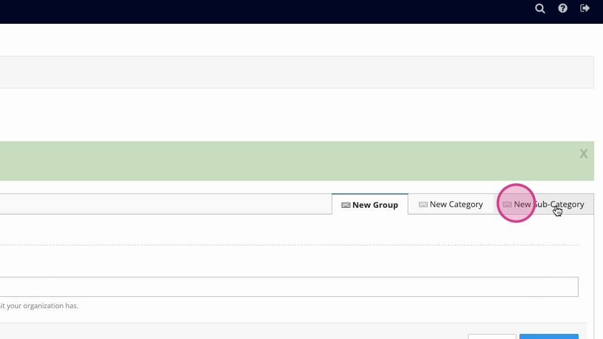
Task: Open help via question mark icon
Action: pos(563,8)
